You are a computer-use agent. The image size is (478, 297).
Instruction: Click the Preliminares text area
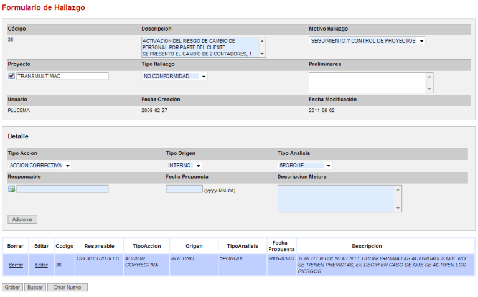point(367,82)
